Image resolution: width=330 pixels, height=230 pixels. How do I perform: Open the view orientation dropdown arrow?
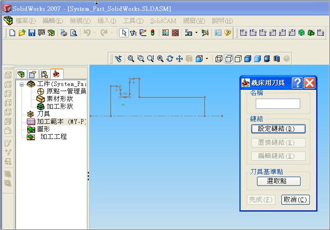pos(207,59)
